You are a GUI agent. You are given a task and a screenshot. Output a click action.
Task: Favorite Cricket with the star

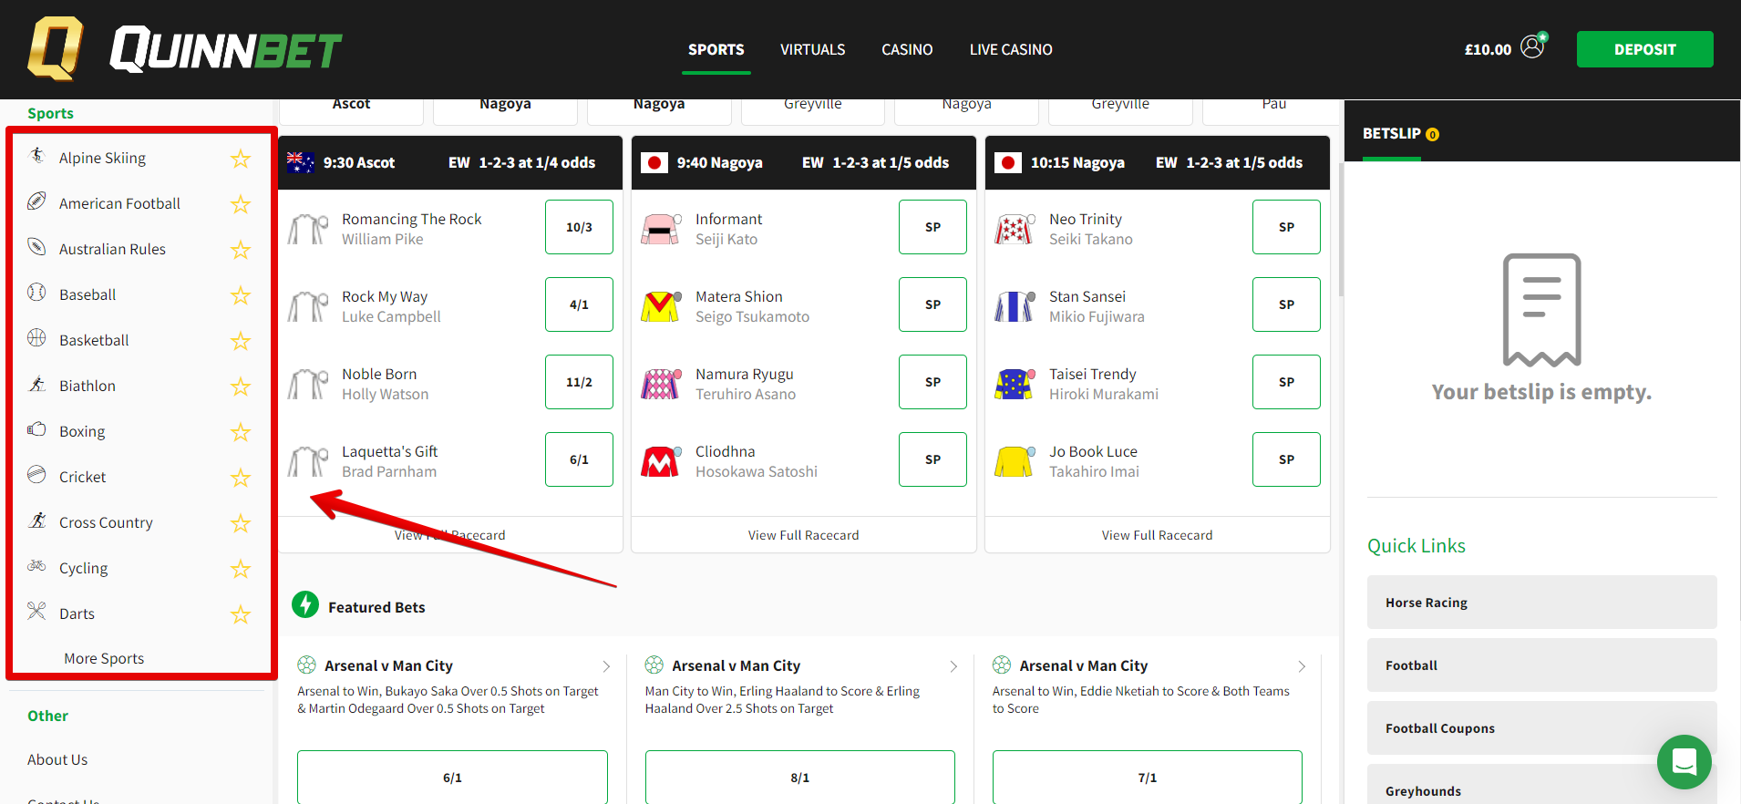pyautogui.click(x=241, y=478)
